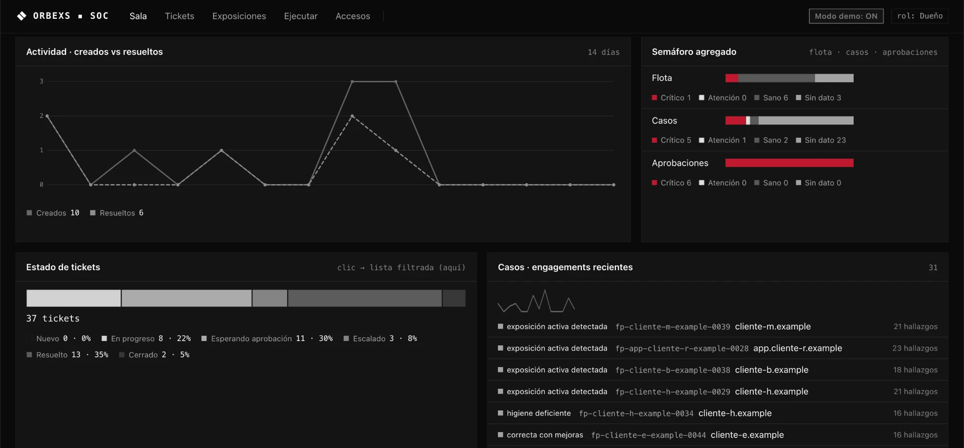The image size is (964, 448).
Task: Click the rol: Dueño badge
Action: point(920,16)
